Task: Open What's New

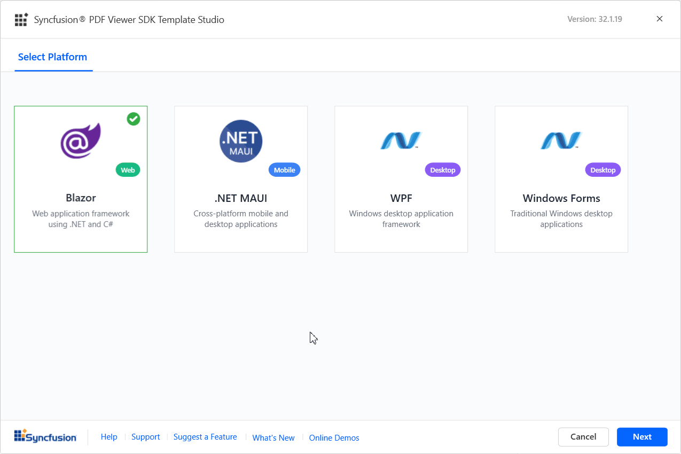Action: tap(273, 437)
